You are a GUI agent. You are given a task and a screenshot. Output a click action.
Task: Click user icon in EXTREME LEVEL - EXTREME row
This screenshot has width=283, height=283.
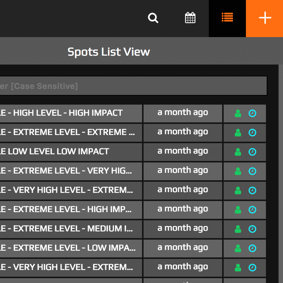238,133
